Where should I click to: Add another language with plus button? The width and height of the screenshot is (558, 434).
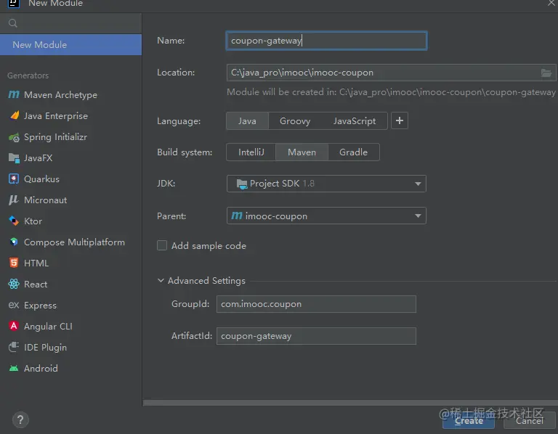coord(400,121)
